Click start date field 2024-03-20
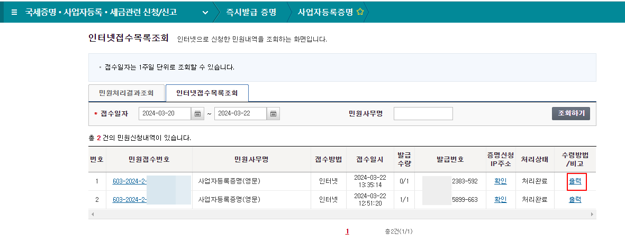Image resolution: width=625 pixels, height=243 pixels. point(165,113)
